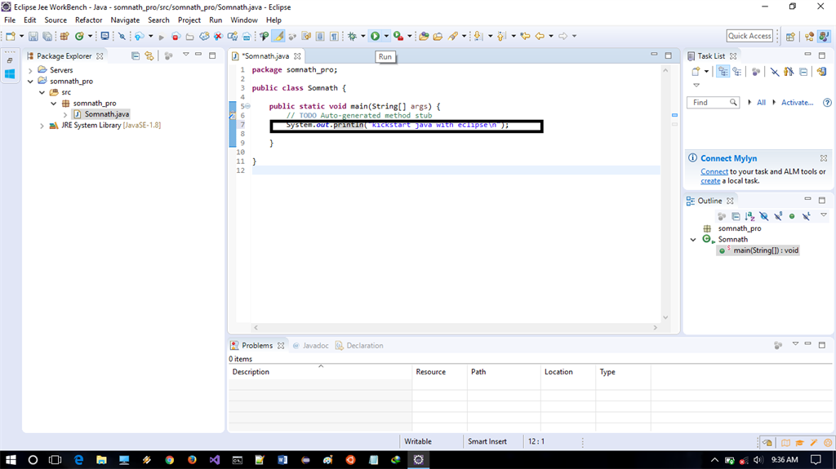The image size is (836, 469).
Task: Sort Outline members alphabetically
Action: 749,216
